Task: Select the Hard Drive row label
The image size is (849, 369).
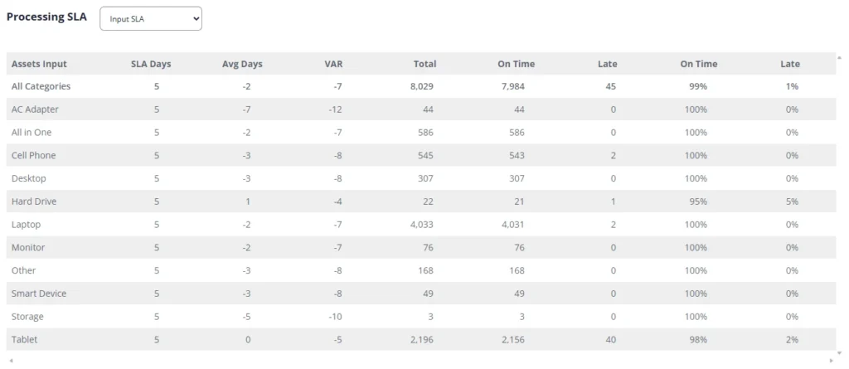Action: (x=34, y=201)
